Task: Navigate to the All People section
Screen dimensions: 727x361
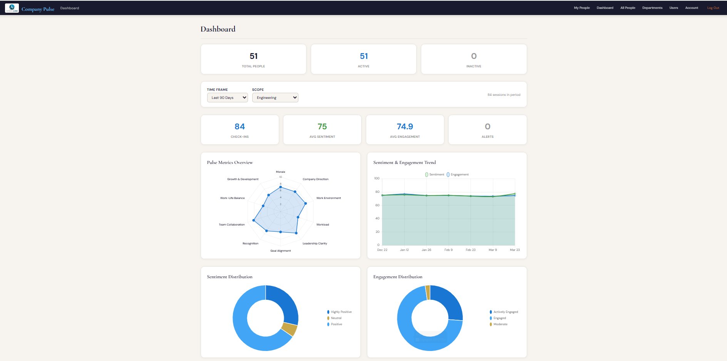Action: click(x=628, y=7)
